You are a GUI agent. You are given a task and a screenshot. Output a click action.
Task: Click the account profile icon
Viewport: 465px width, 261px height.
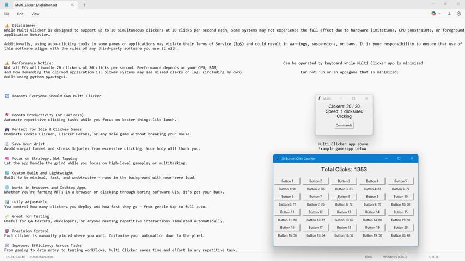(449, 14)
